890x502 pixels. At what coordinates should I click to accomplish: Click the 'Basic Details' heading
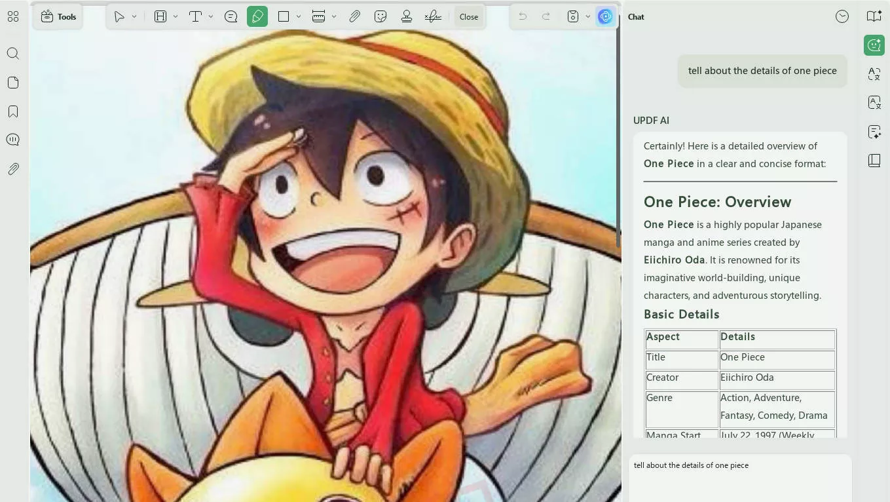(681, 315)
